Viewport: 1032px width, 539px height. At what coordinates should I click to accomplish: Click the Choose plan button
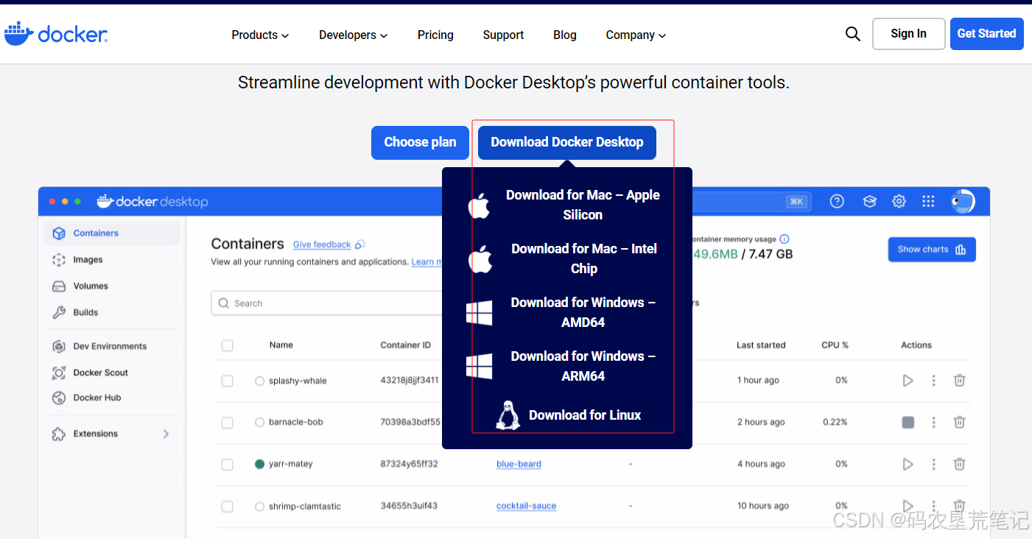pos(420,142)
